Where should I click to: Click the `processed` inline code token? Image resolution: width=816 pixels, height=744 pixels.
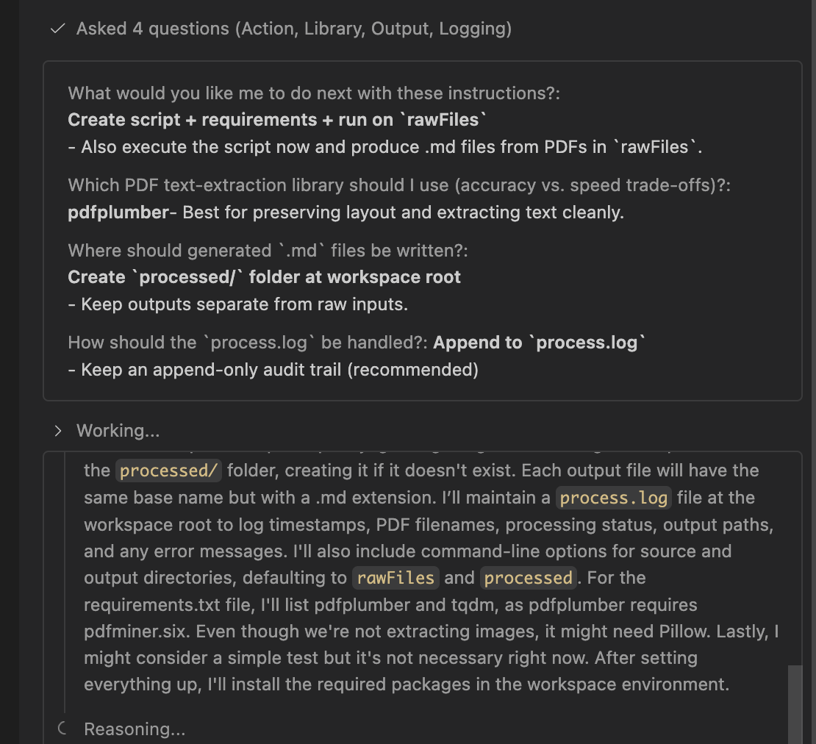(528, 578)
